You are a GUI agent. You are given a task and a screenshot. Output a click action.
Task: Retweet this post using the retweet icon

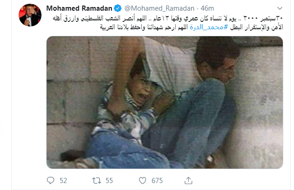coord(96,181)
